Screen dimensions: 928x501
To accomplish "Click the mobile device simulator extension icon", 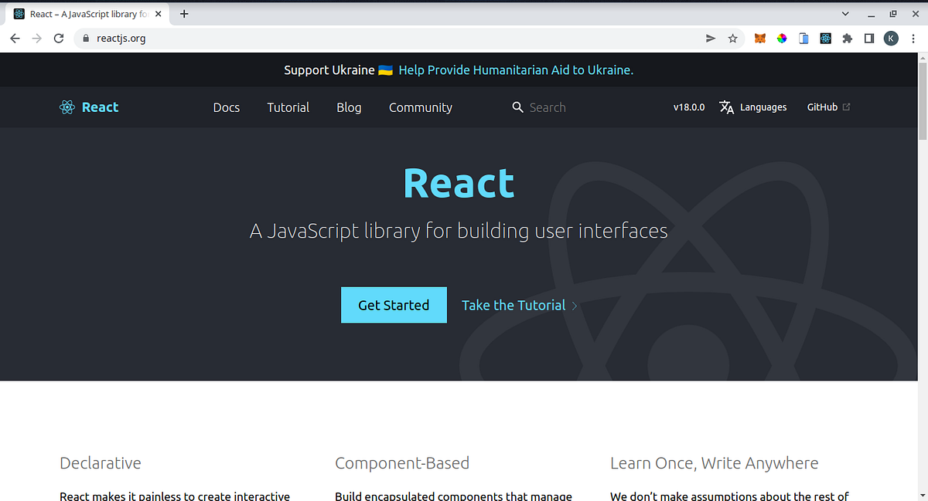I will 803,39.
